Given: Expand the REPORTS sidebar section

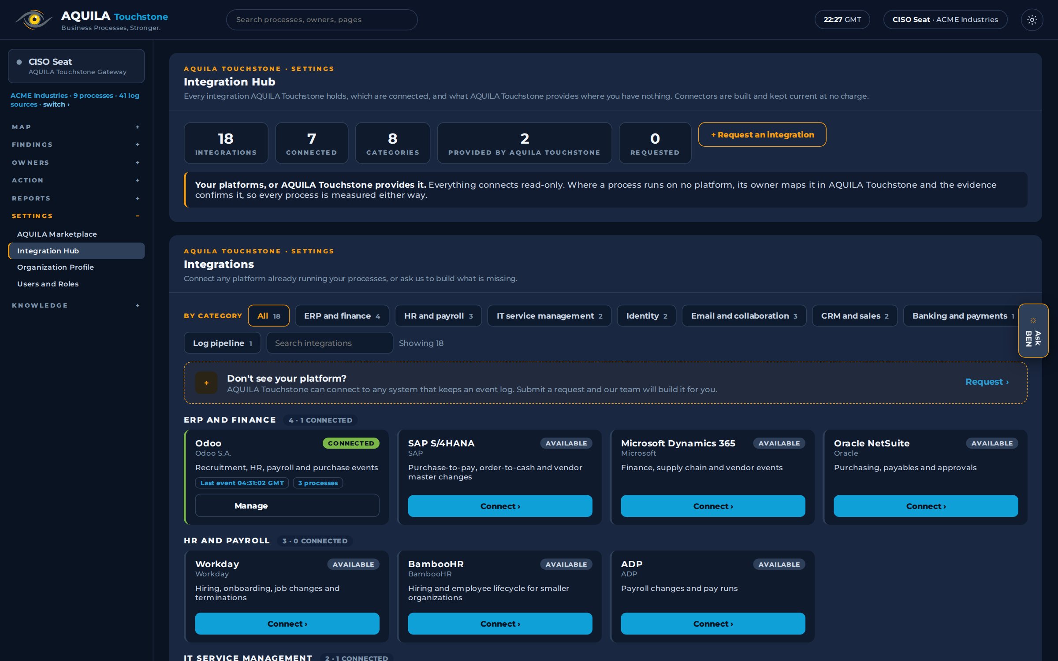Looking at the screenshot, I should [76, 198].
